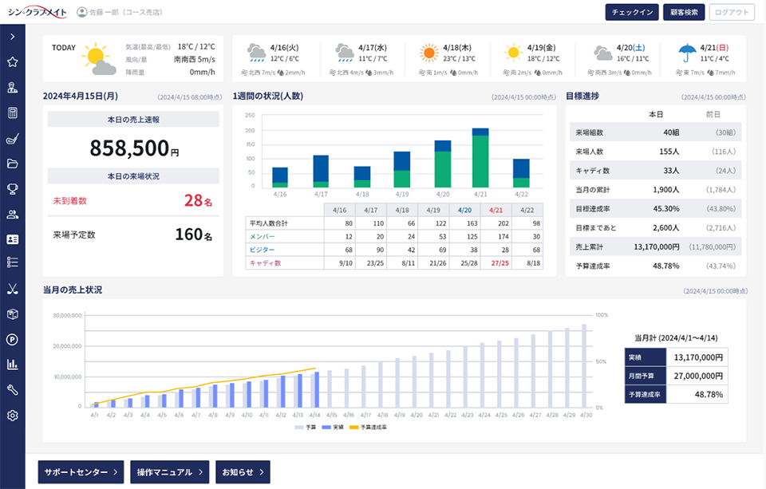The height and width of the screenshot is (489, 766).
Task: Click the user profile avatar for 佐藤 一郎
Action: pyautogui.click(x=82, y=12)
